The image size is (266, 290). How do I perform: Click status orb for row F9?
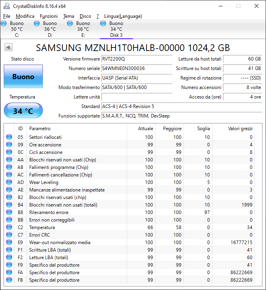[9, 265]
